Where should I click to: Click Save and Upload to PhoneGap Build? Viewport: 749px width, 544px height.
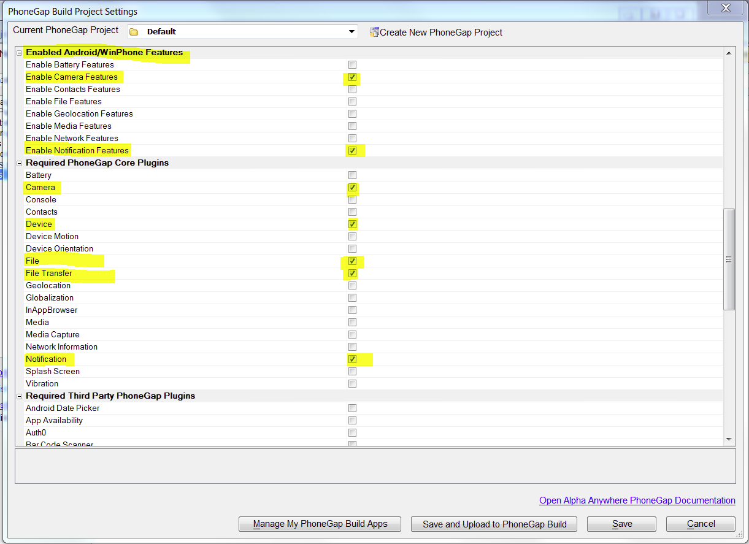[x=495, y=524]
